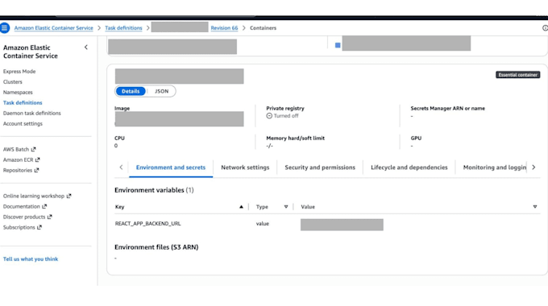This screenshot has width=548, height=306.
Task: Click external link icon beside AWS Batch
Action: pyautogui.click(x=34, y=149)
